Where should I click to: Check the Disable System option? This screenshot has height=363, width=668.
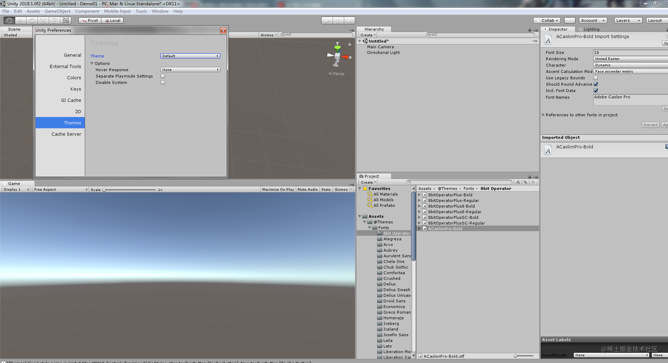[x=163, y=82]
